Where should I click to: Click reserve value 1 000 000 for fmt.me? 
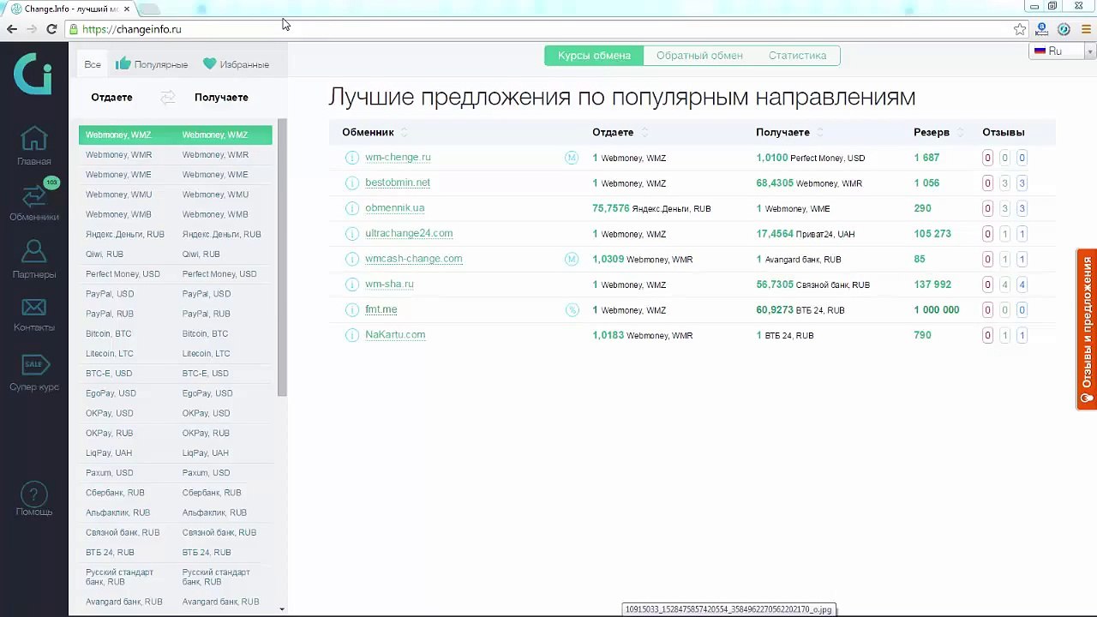[x=937, y=310]
